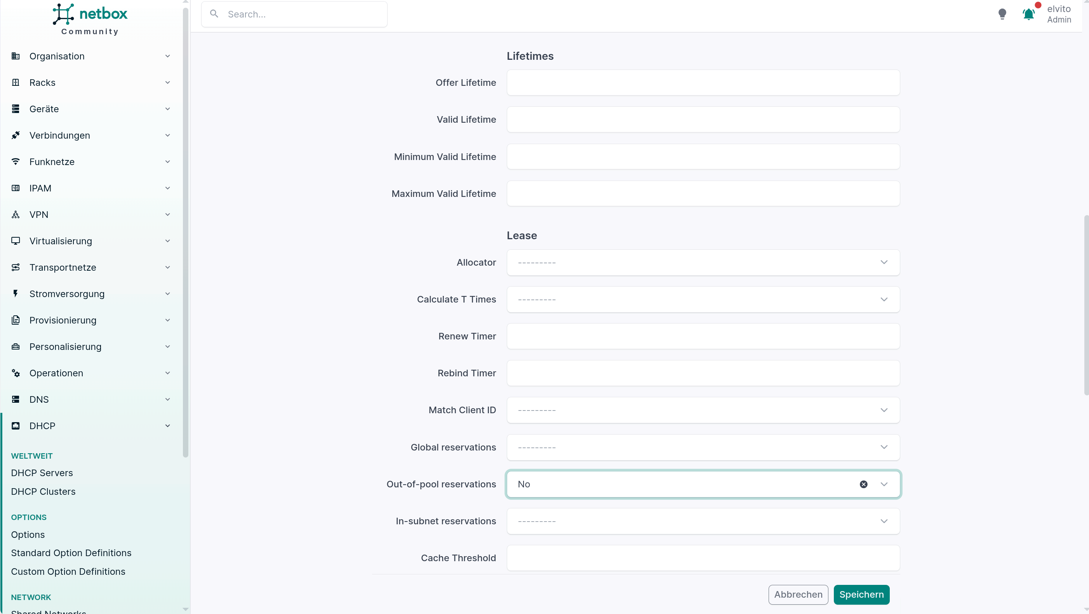Viewport: 1089px width, 614px height.
Task: Click the Valid Lifetime field
Action: click(703, 119)
